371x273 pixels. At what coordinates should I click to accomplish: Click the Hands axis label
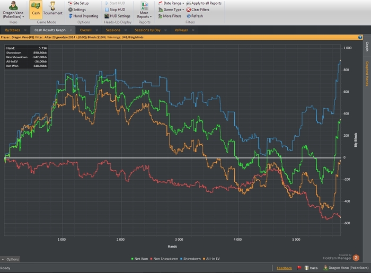(172, 246)
